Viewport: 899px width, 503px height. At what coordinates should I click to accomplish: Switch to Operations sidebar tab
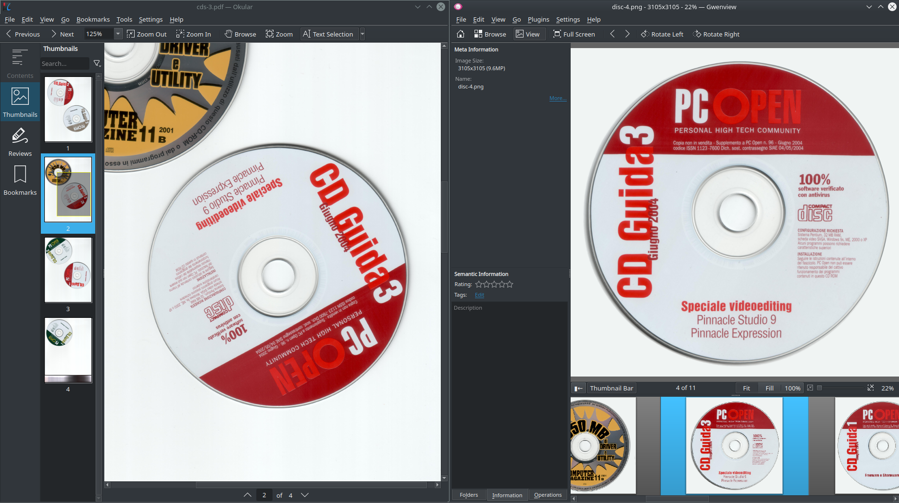pos(548,495)
